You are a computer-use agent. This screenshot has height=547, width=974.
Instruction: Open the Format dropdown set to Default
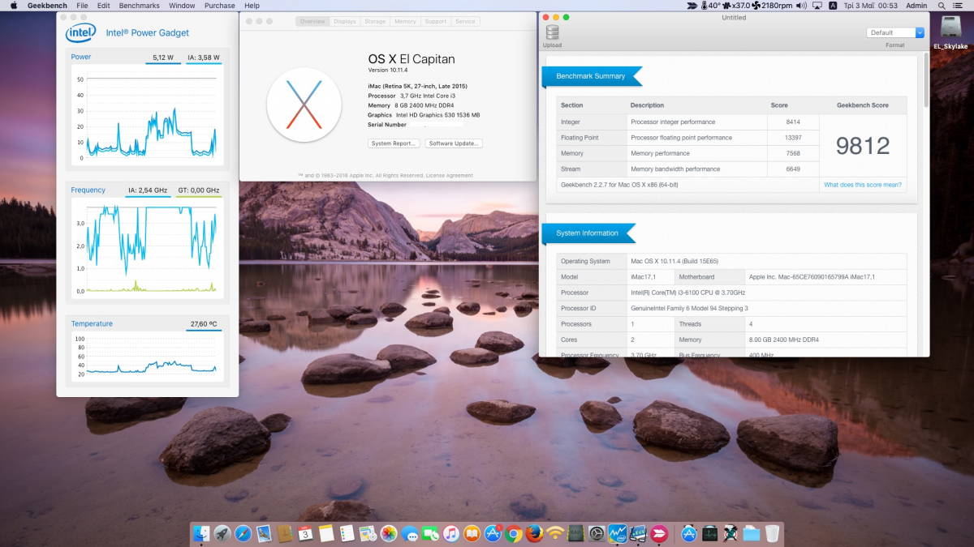point(895,32)
